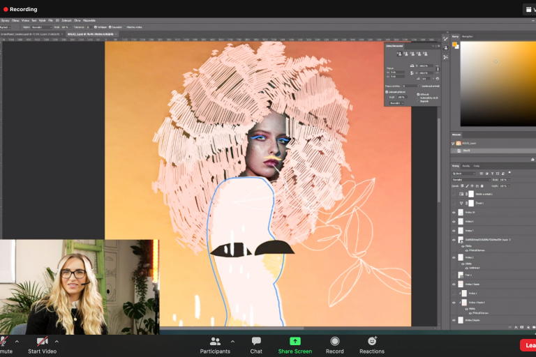The image size is (536, 357).
Task: Toggle visibility of the top Vrstva layer
Action: click(454, 212)
